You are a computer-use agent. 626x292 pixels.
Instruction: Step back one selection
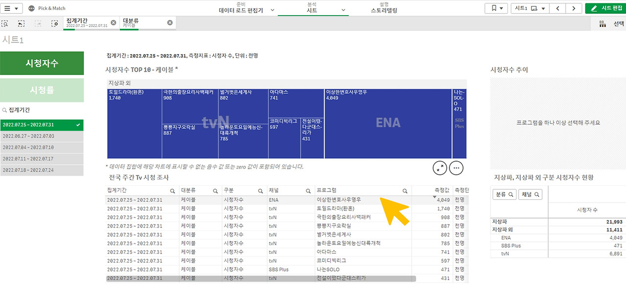click(x=22, y=23)
